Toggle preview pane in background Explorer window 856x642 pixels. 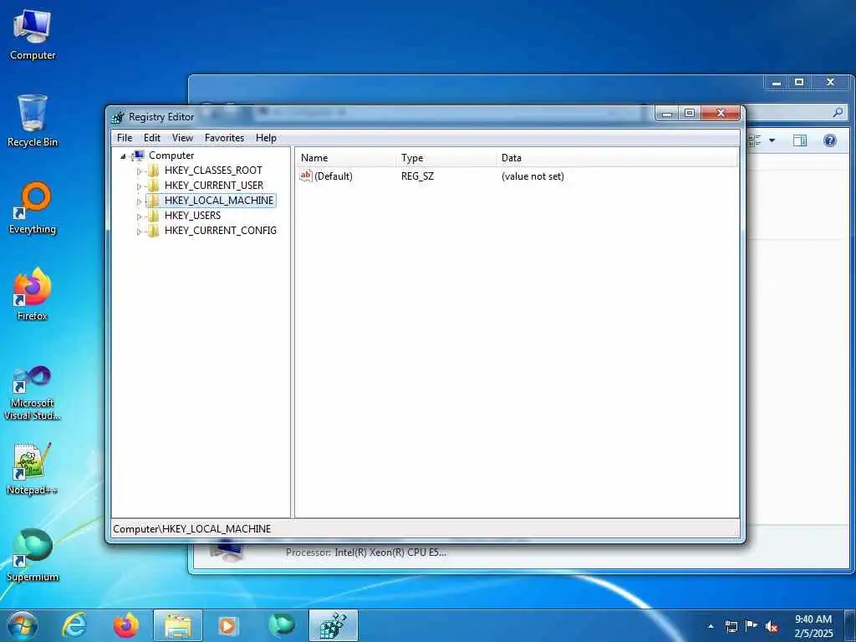(x=800, y=140)
